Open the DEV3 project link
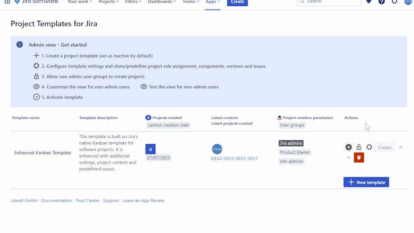The image size is (414, 233). click(x=229, y=158)
